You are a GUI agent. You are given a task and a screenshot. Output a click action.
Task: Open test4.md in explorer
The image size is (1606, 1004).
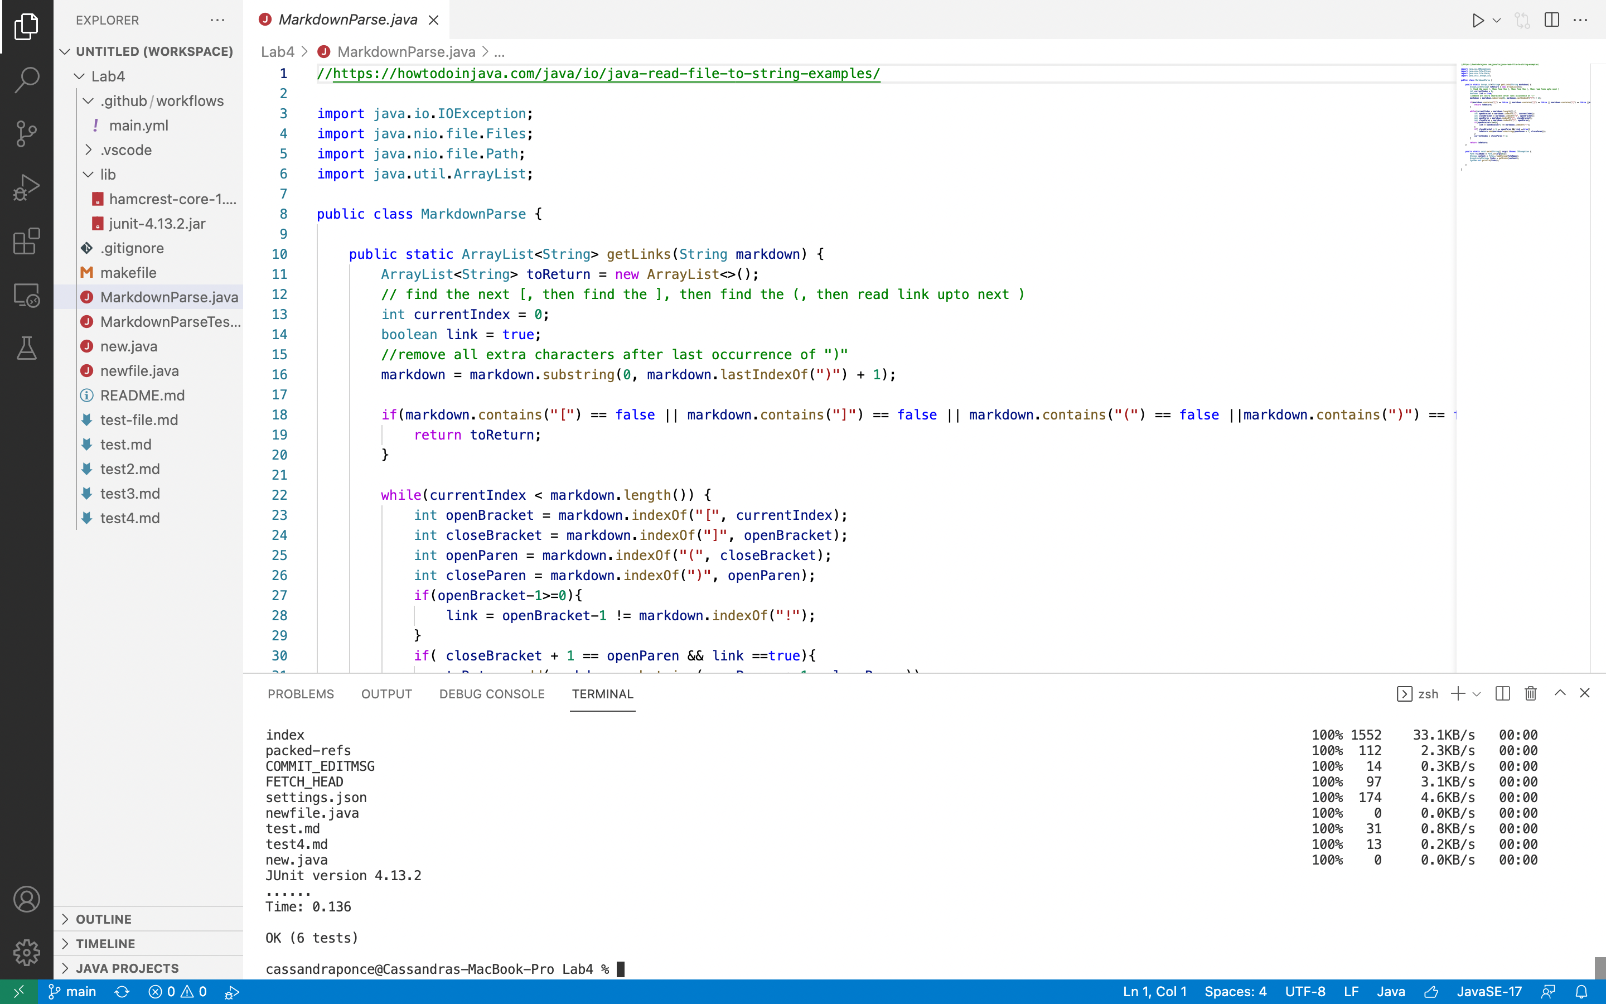[149, 519]
